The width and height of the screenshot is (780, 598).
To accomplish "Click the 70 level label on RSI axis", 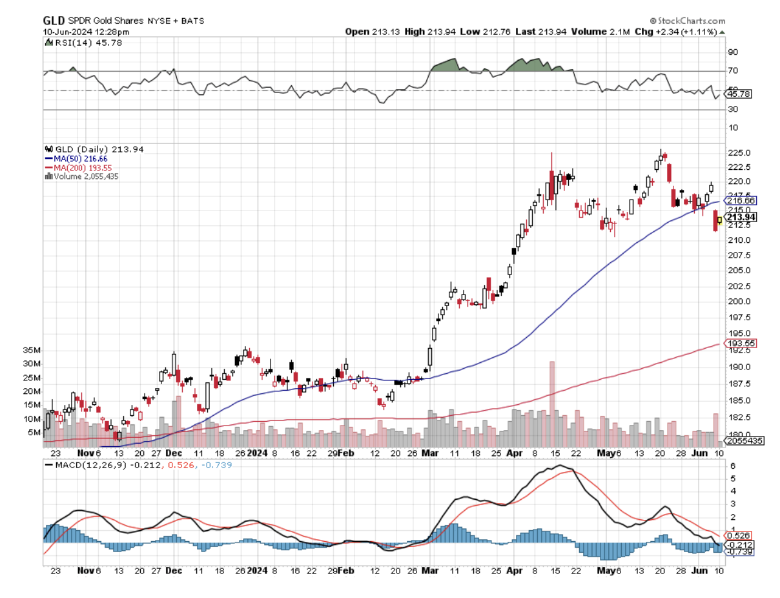I will [733, 70].
